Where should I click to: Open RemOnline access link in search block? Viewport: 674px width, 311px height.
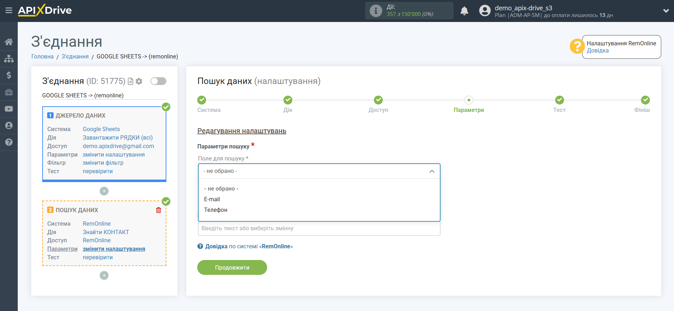click(96, 240)
